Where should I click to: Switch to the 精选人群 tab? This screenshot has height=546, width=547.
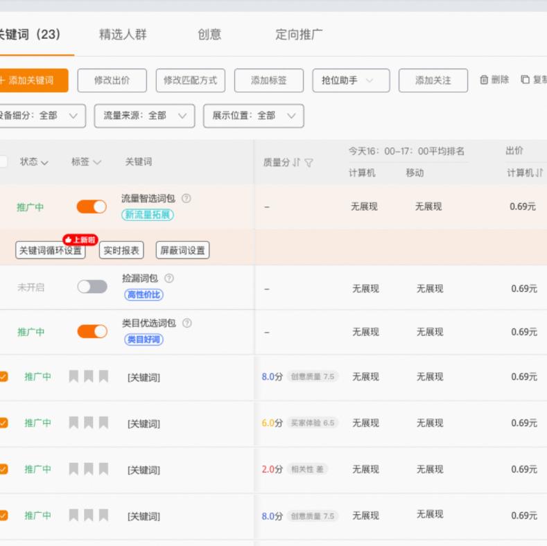123,35
